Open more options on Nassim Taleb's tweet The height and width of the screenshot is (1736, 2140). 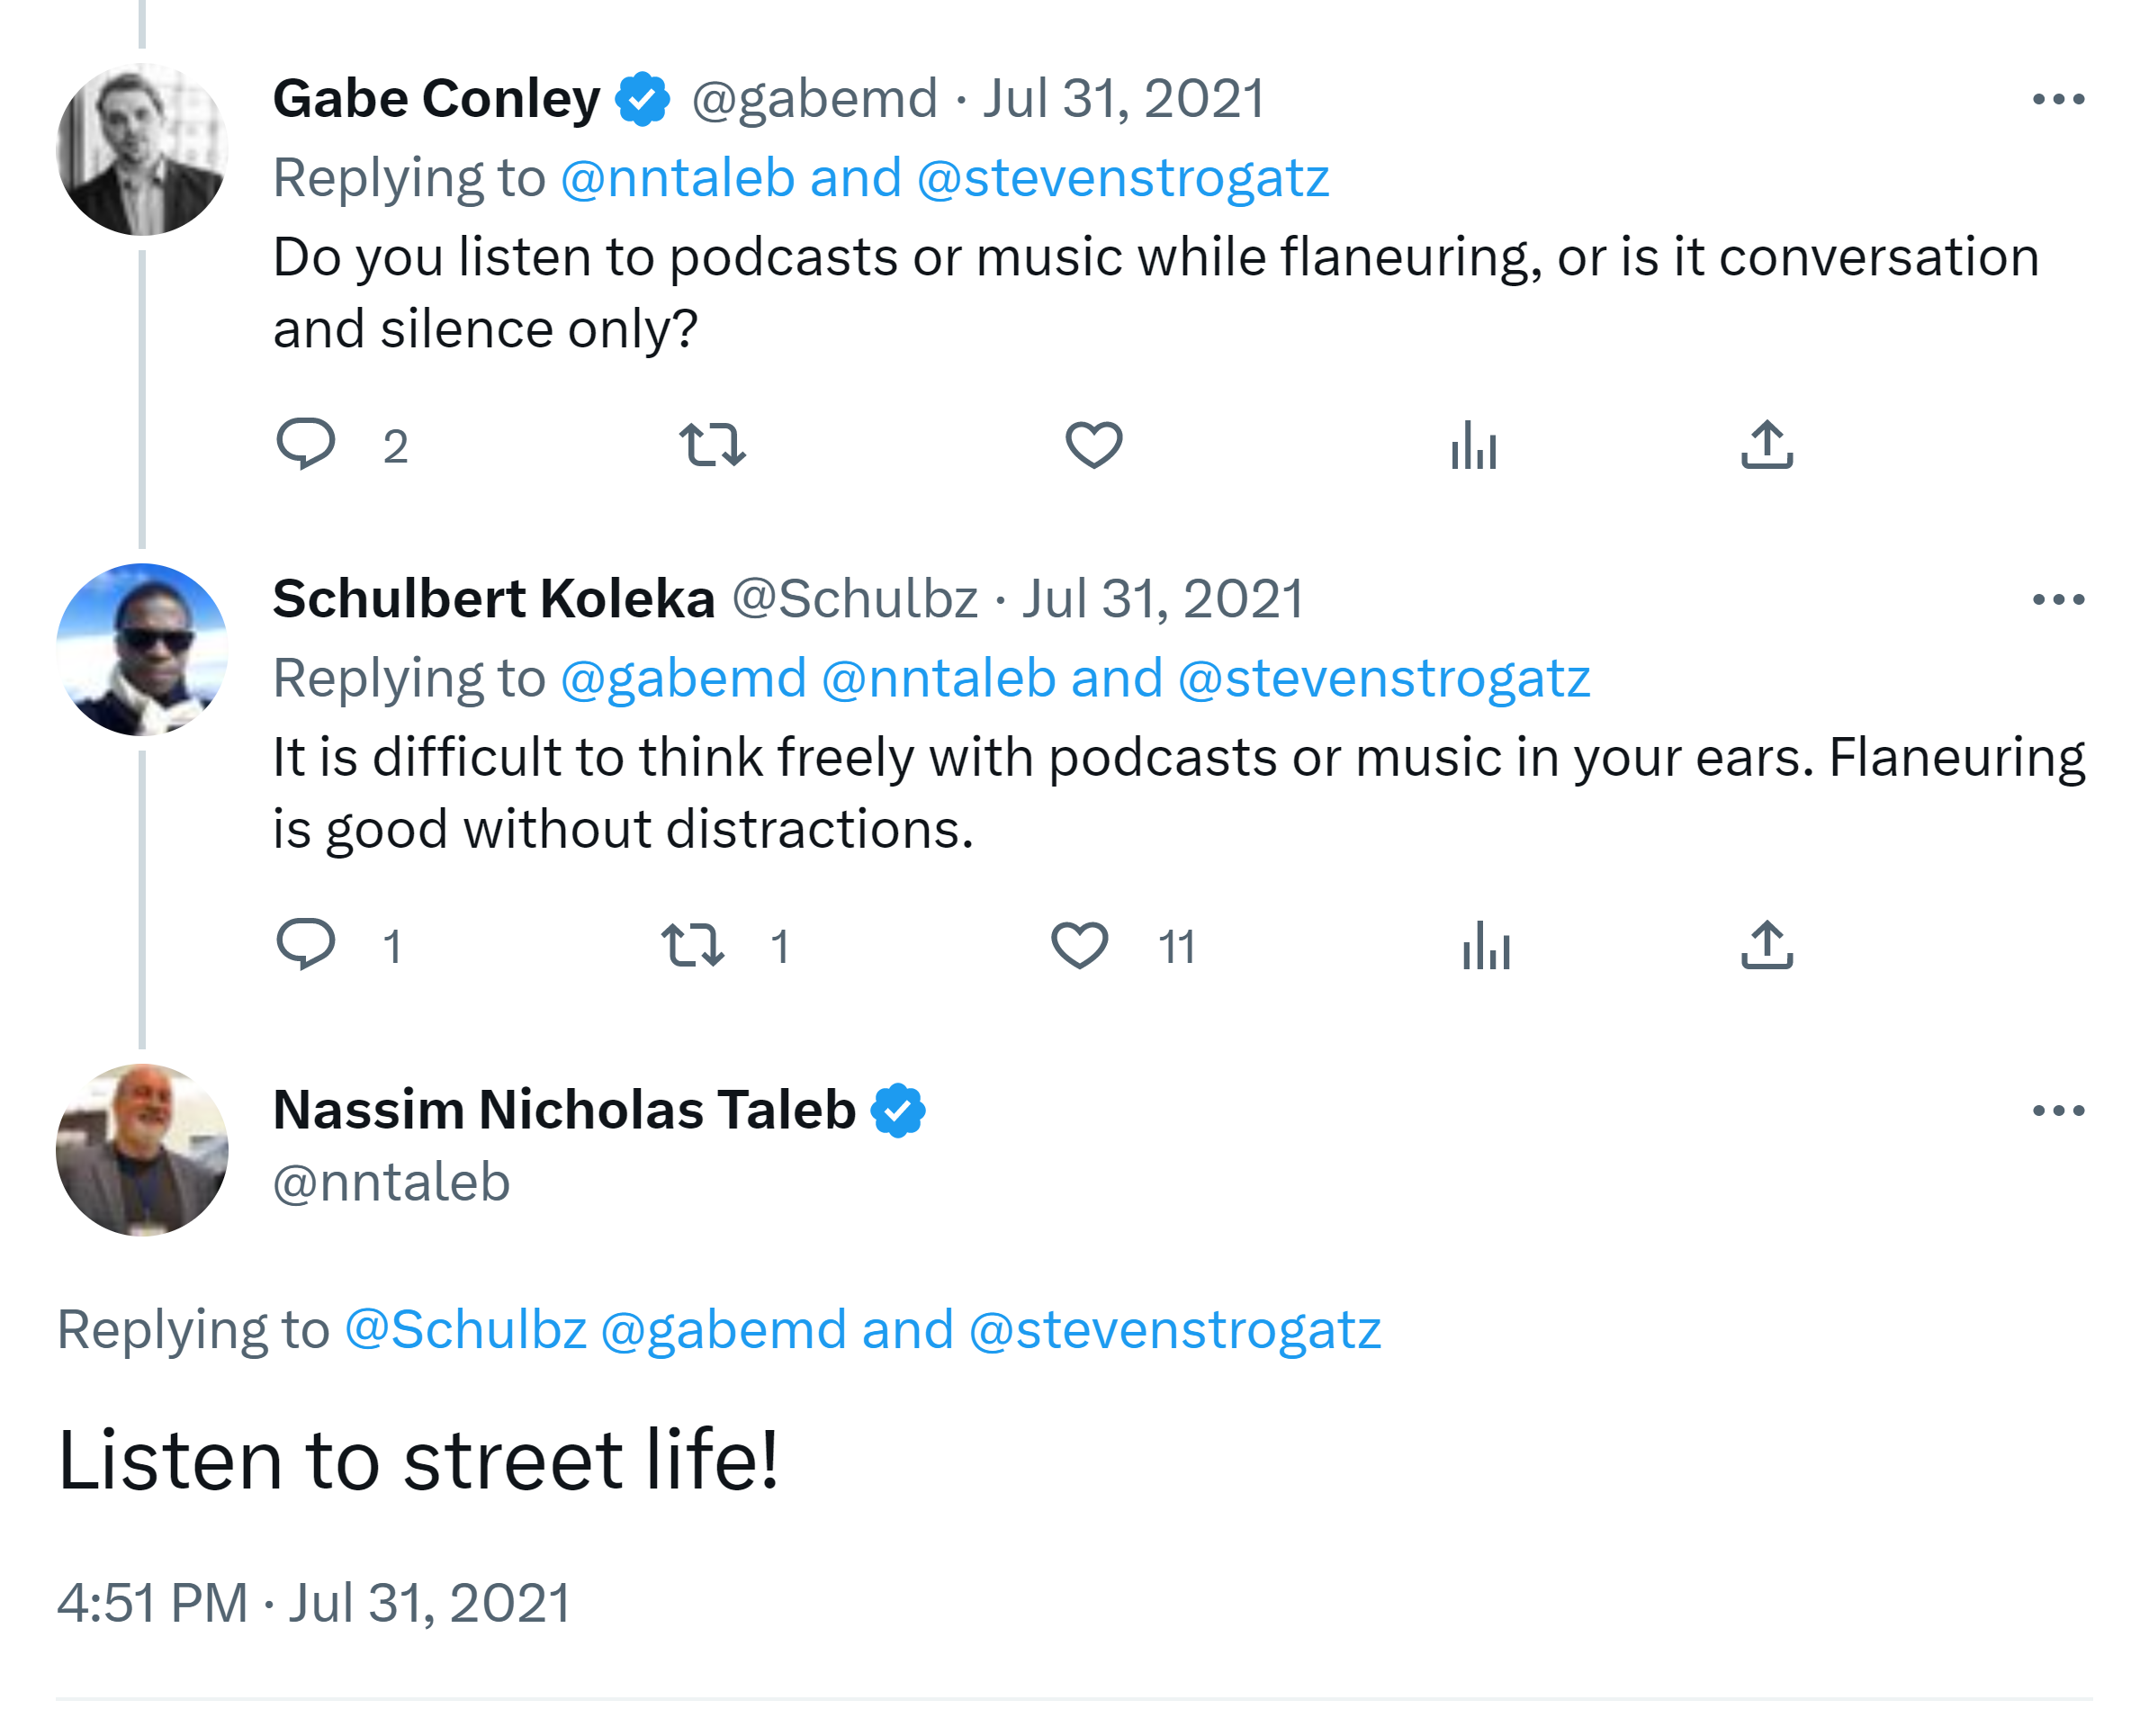[x=2058, y=1110]
